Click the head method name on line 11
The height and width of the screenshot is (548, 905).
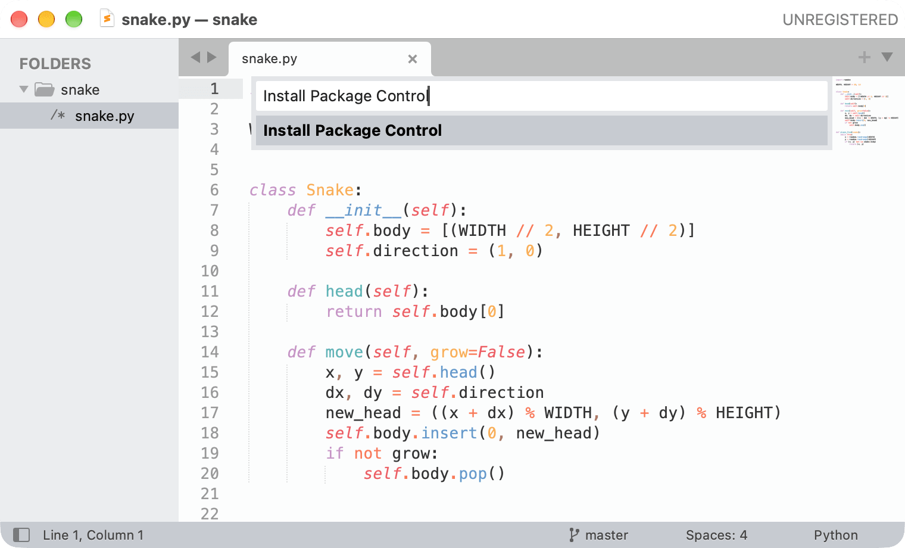click(344, 291)
